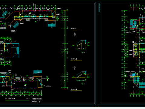145x109 pixels.
Task: Select circled detail marker 2 below lower ramp section
Action: click(x=82, y=84)
